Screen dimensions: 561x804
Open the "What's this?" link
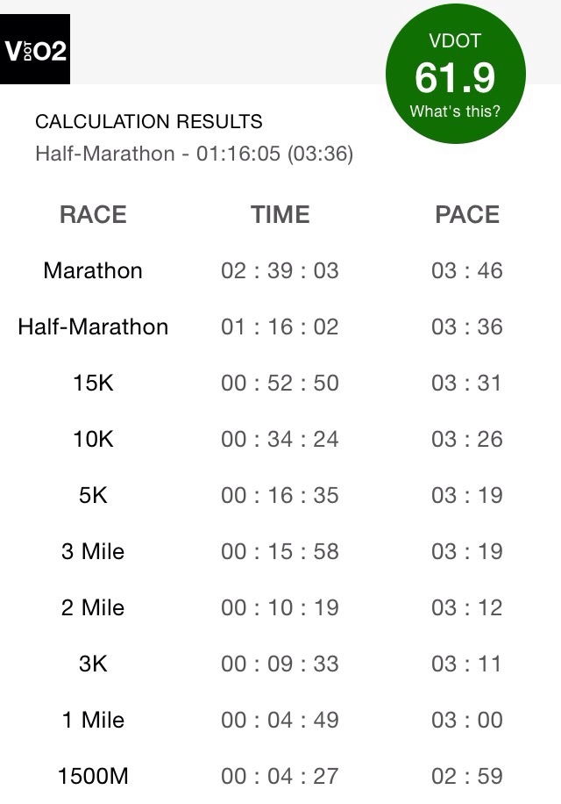point(455,111)
